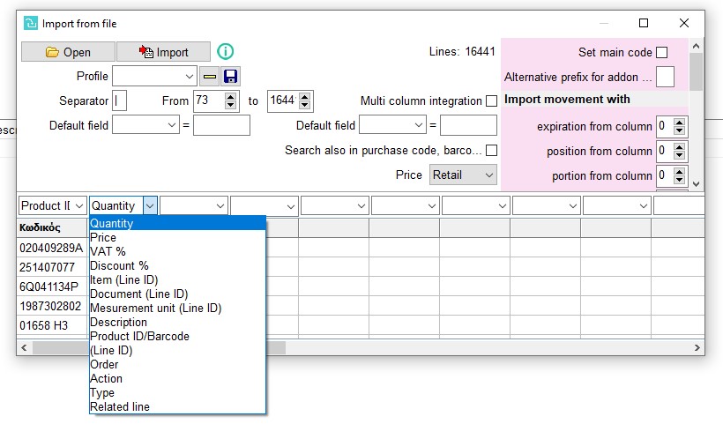This screenshot has height=424, width=723.
Task: Enable search also in purchase code checkbox
Action: pos(491,150)
